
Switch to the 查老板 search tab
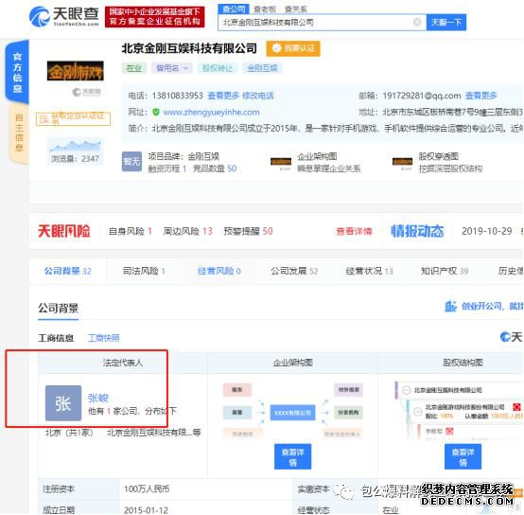[265, 9]
